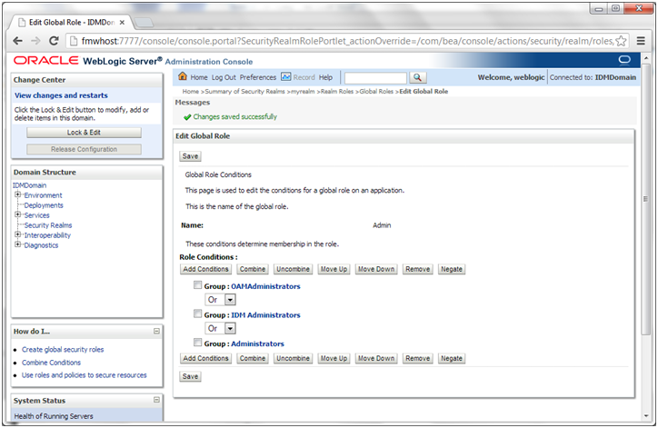
Task: Click the bottom Uncombine button
Action: [293, 358]
